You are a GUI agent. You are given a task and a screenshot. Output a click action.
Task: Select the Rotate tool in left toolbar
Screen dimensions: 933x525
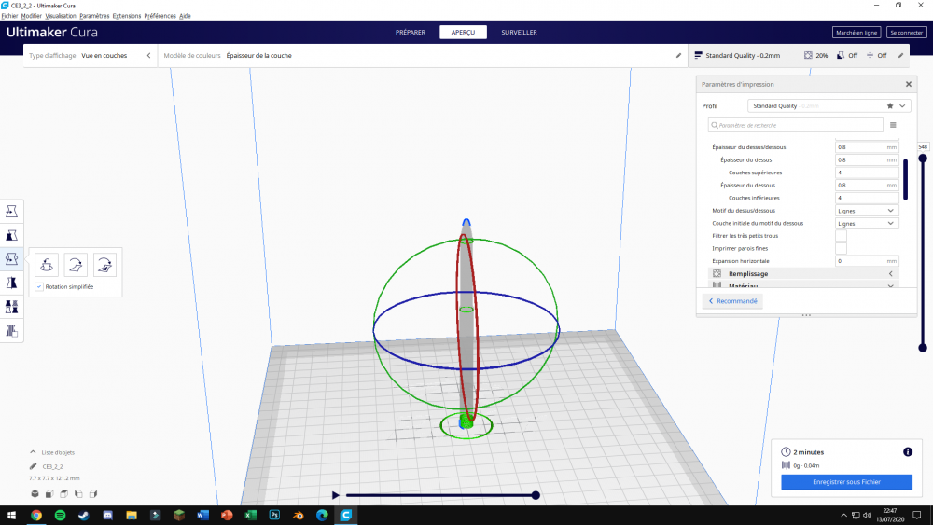tap(11, 258)
